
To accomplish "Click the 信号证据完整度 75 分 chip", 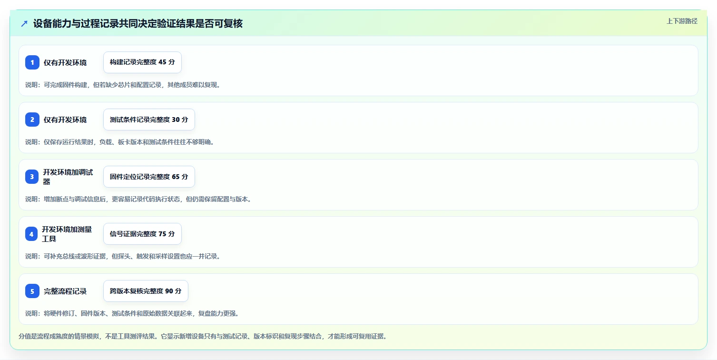I will click(142, 234).
